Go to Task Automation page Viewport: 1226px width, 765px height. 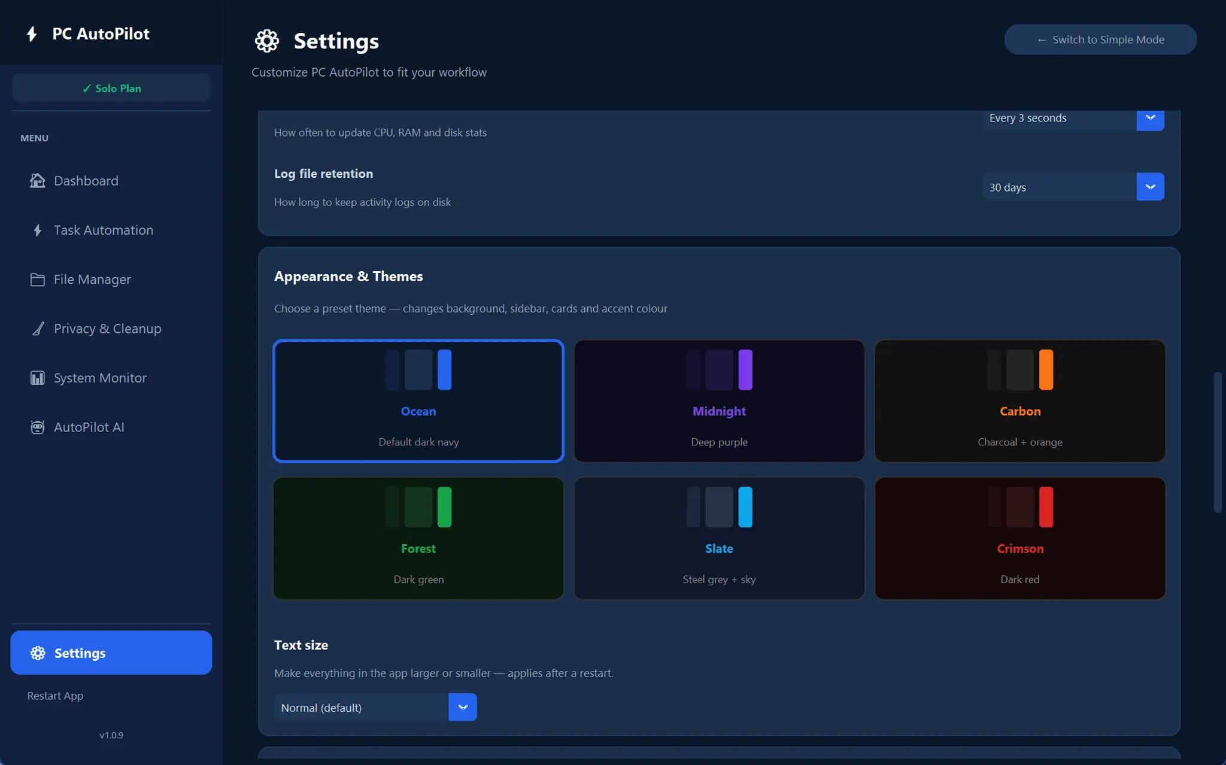111,230
